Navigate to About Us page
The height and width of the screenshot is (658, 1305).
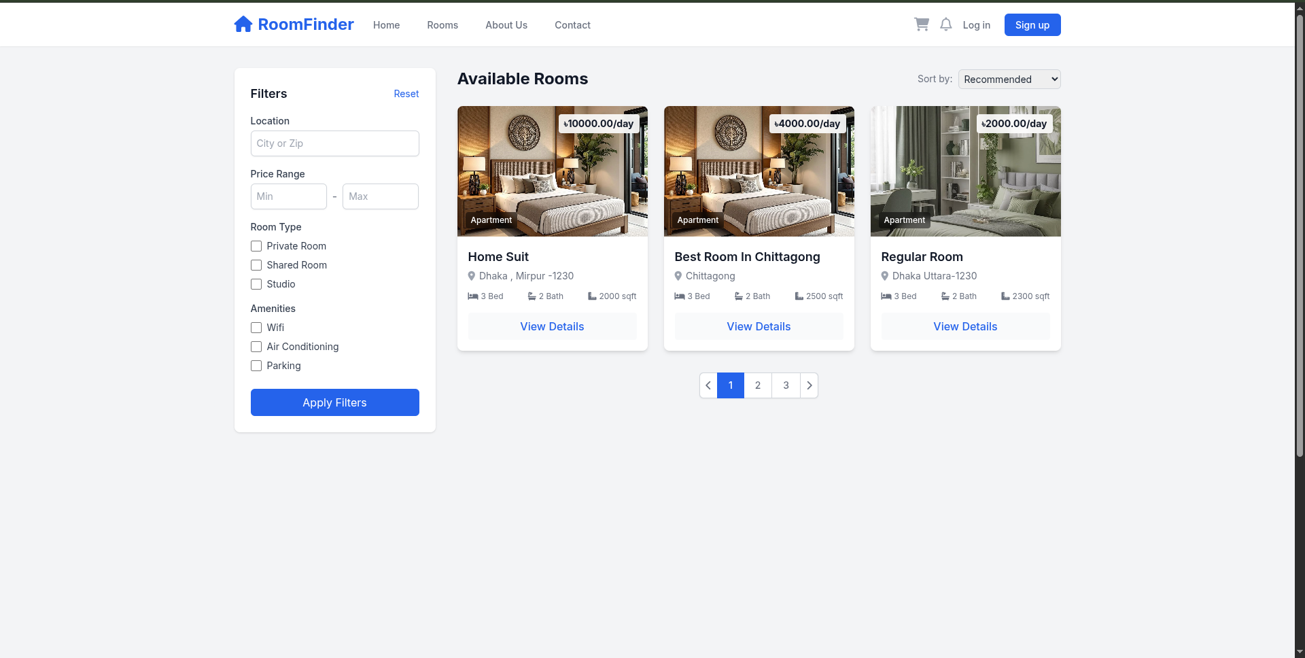pos(506,25)
